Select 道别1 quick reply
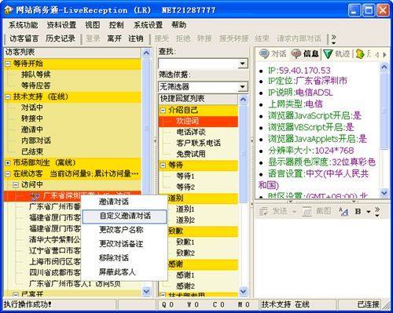 click(185, 209)
